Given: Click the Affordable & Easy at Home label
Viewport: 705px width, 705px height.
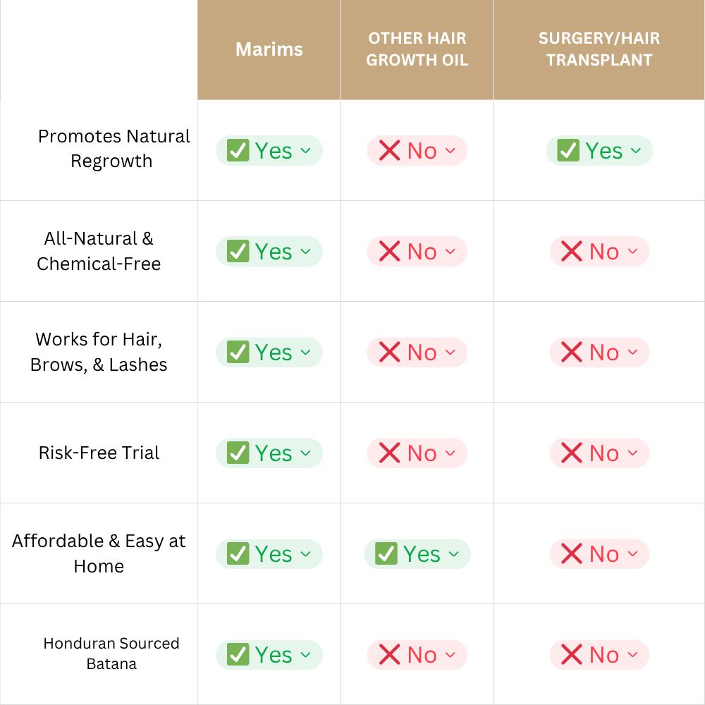Looking at the screenshot, I should tap(99, 553).
